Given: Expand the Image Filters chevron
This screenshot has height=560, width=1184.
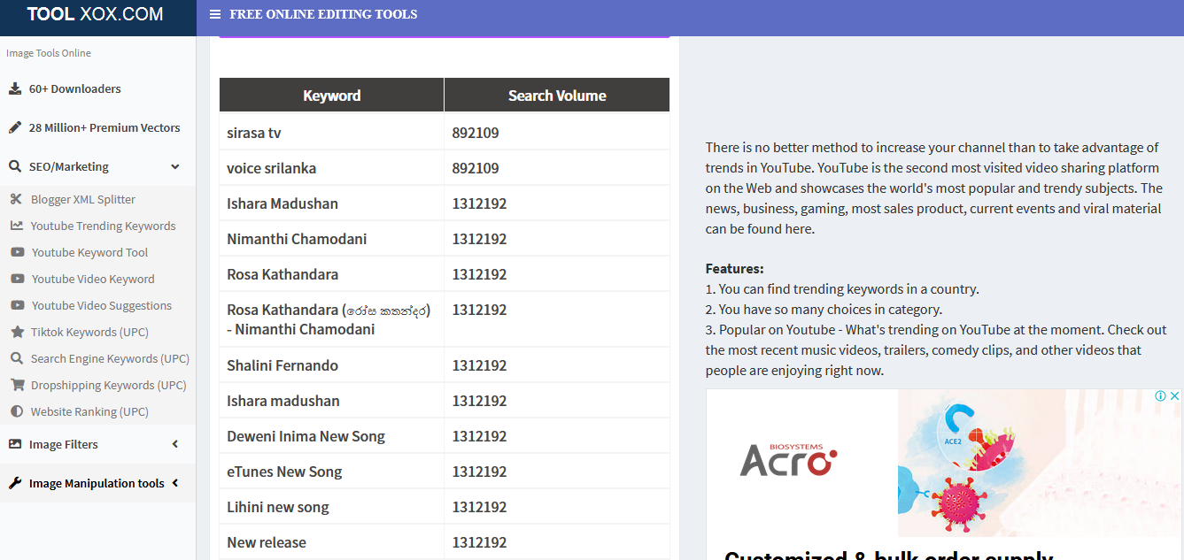Looking at the screenshot, I should (x=175, y=444).
